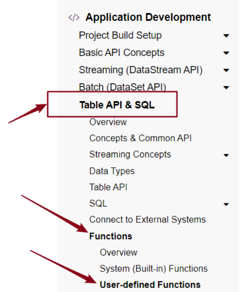Viewport: 240px width, 292px height.
Task: Click the code brackets icon beside Application Development
Action: [x=74, y=17]
